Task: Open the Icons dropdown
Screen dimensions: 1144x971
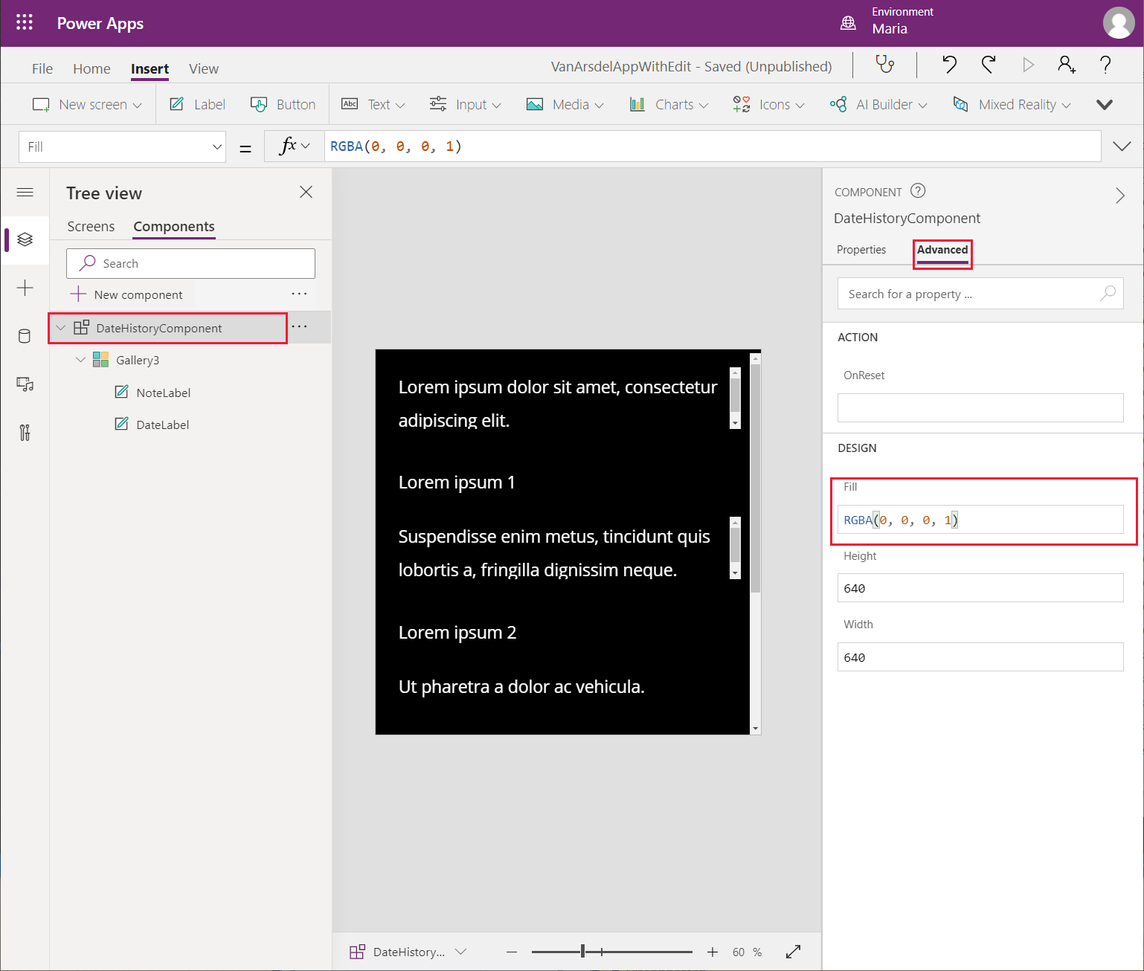Action: click(768, 104)
